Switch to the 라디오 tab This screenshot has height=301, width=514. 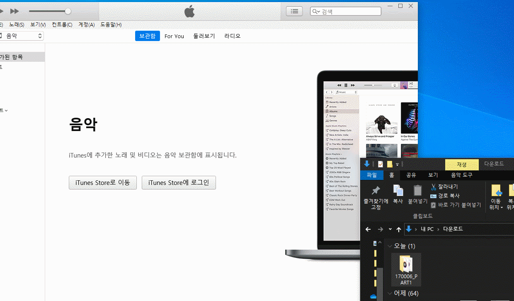[x=232, y=36]
